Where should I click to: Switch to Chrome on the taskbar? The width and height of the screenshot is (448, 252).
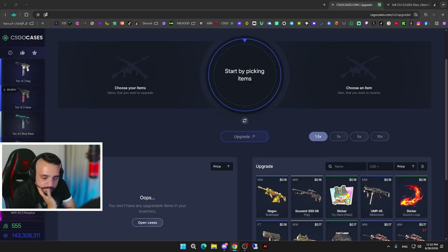tap(234, 246)
